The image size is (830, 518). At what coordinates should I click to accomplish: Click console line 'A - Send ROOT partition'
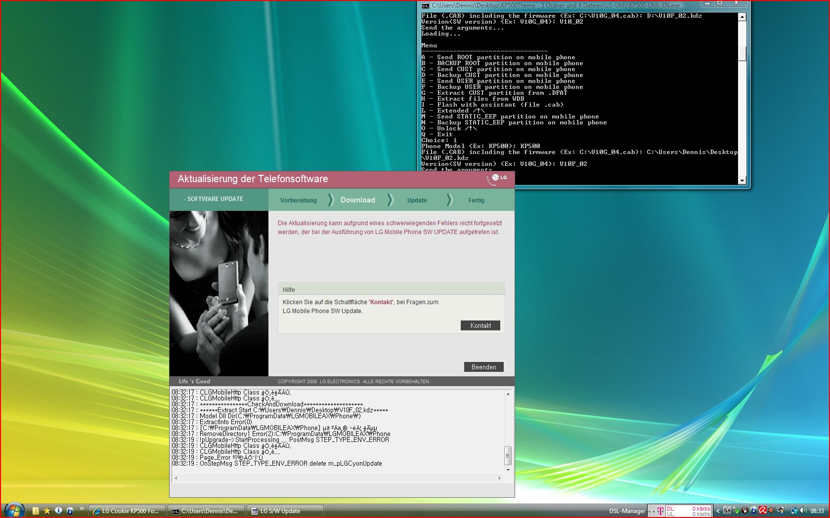tap(498, 57)
